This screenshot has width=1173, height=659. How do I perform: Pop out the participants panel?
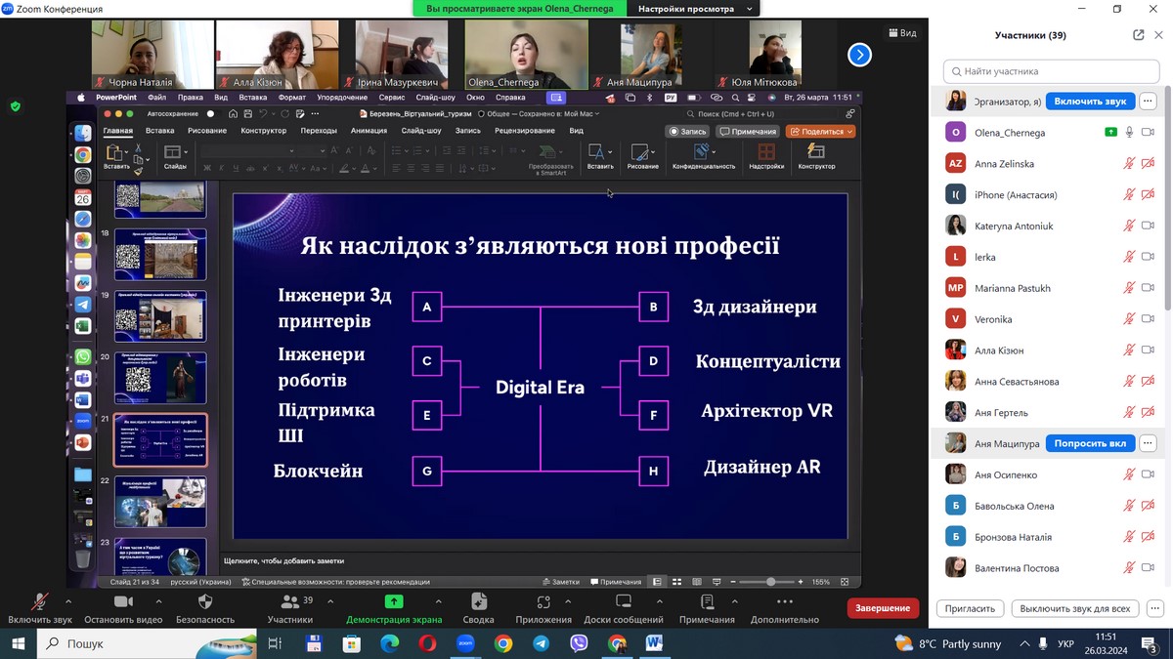click(1138, 35)
